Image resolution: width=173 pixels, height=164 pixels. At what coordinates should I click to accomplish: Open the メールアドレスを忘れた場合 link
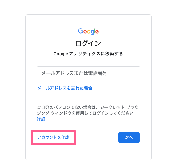[x=65, y=88]
